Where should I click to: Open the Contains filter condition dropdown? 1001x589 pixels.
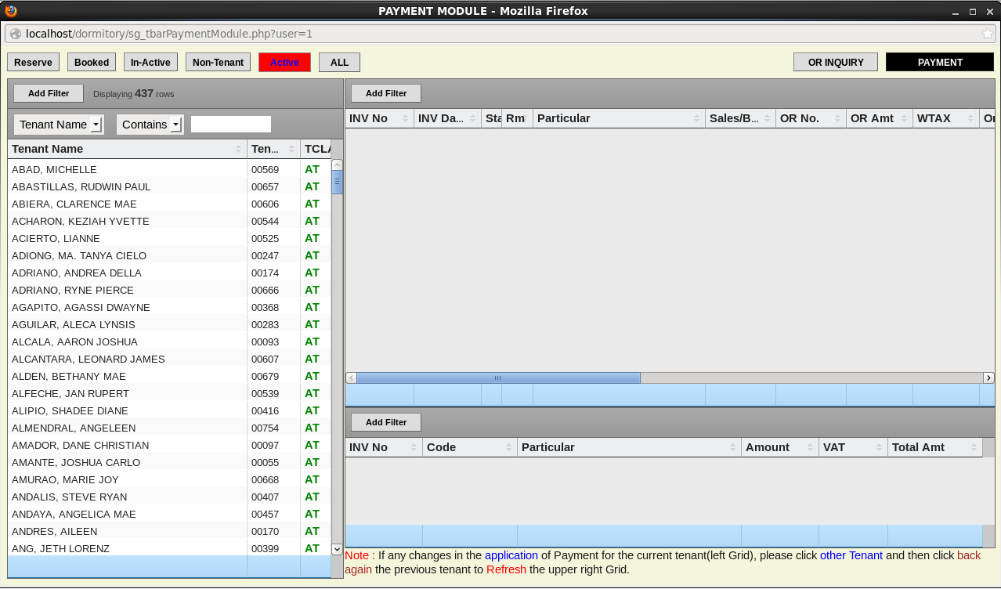[175, 125]
